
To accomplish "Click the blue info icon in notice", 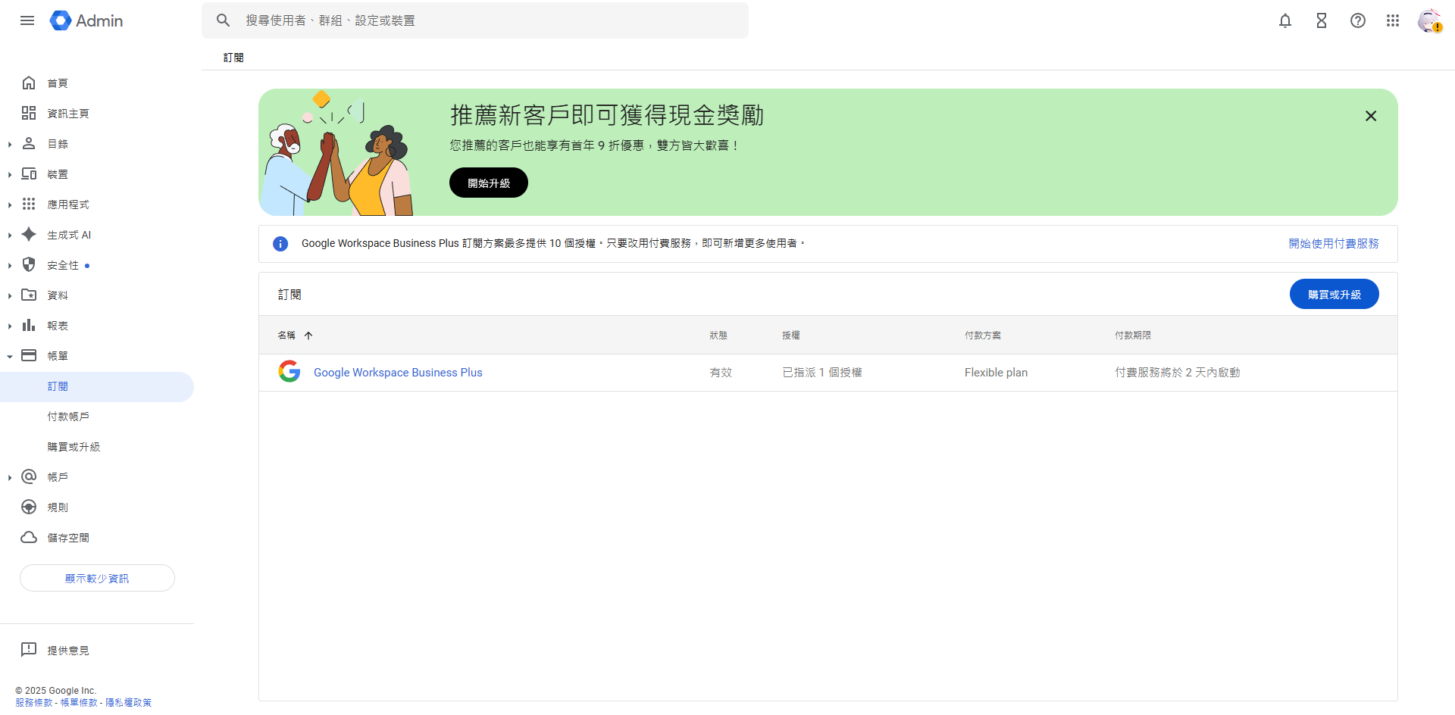I will tap(280, 244).
